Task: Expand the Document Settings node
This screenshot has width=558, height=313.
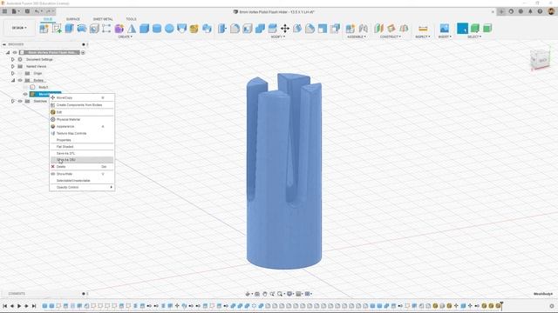Action: pyautogui.click(x=13, y=59)
